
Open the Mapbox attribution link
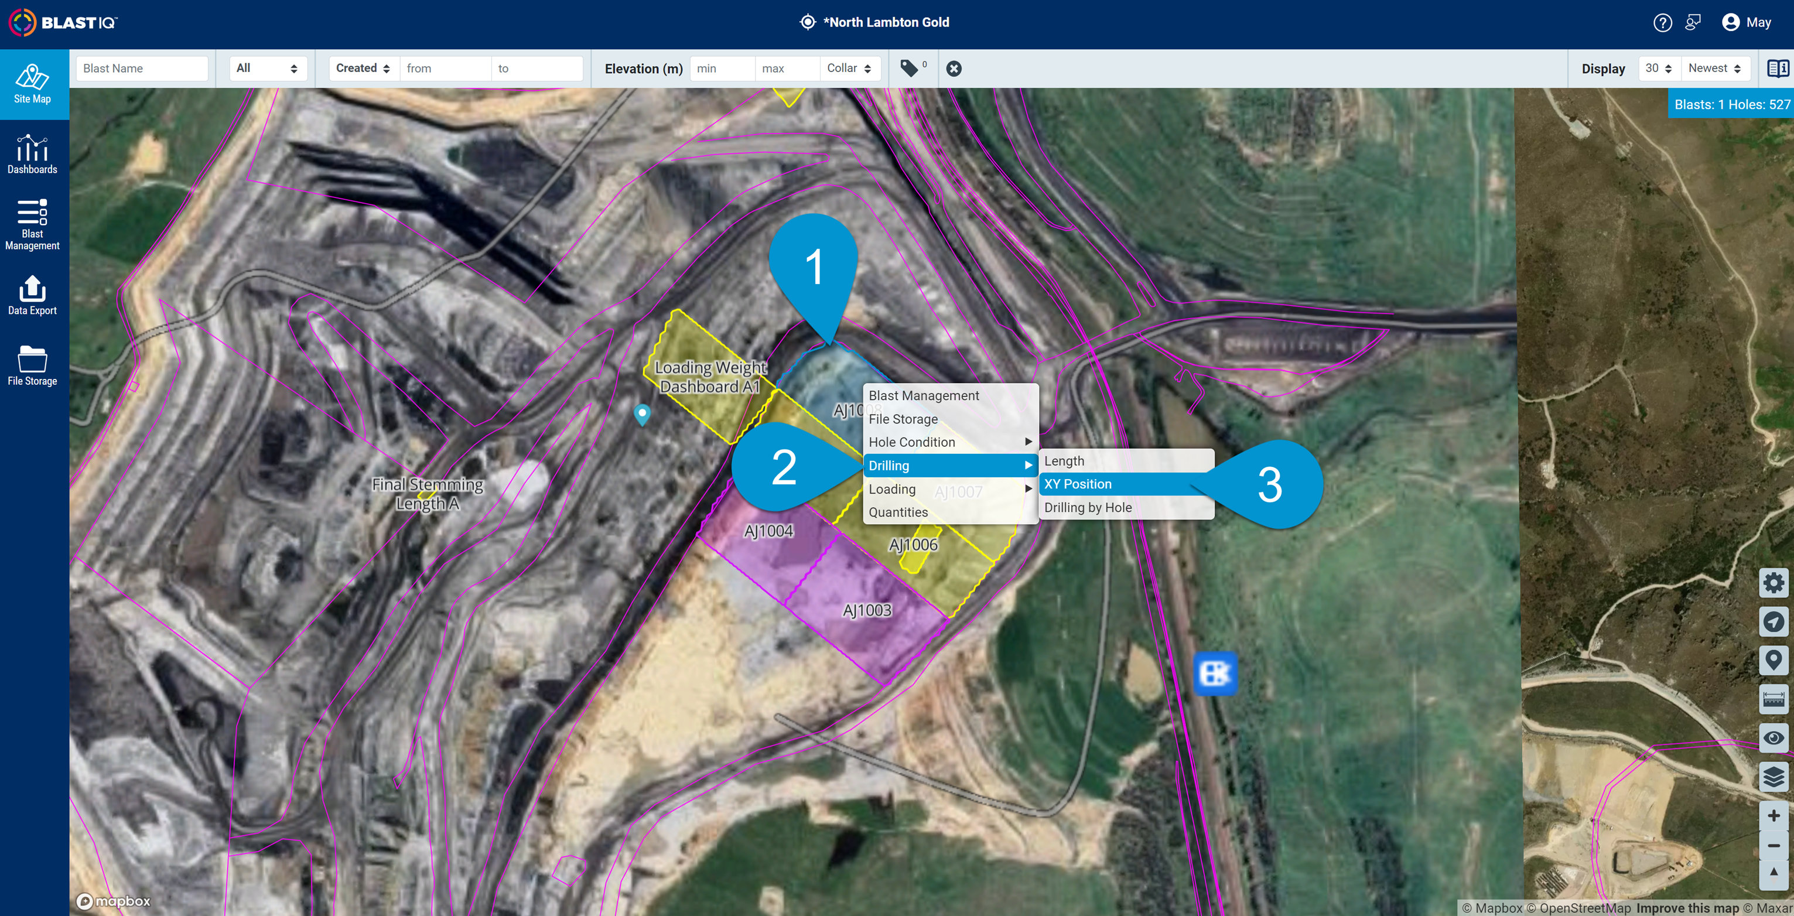tap(1492, 908)
